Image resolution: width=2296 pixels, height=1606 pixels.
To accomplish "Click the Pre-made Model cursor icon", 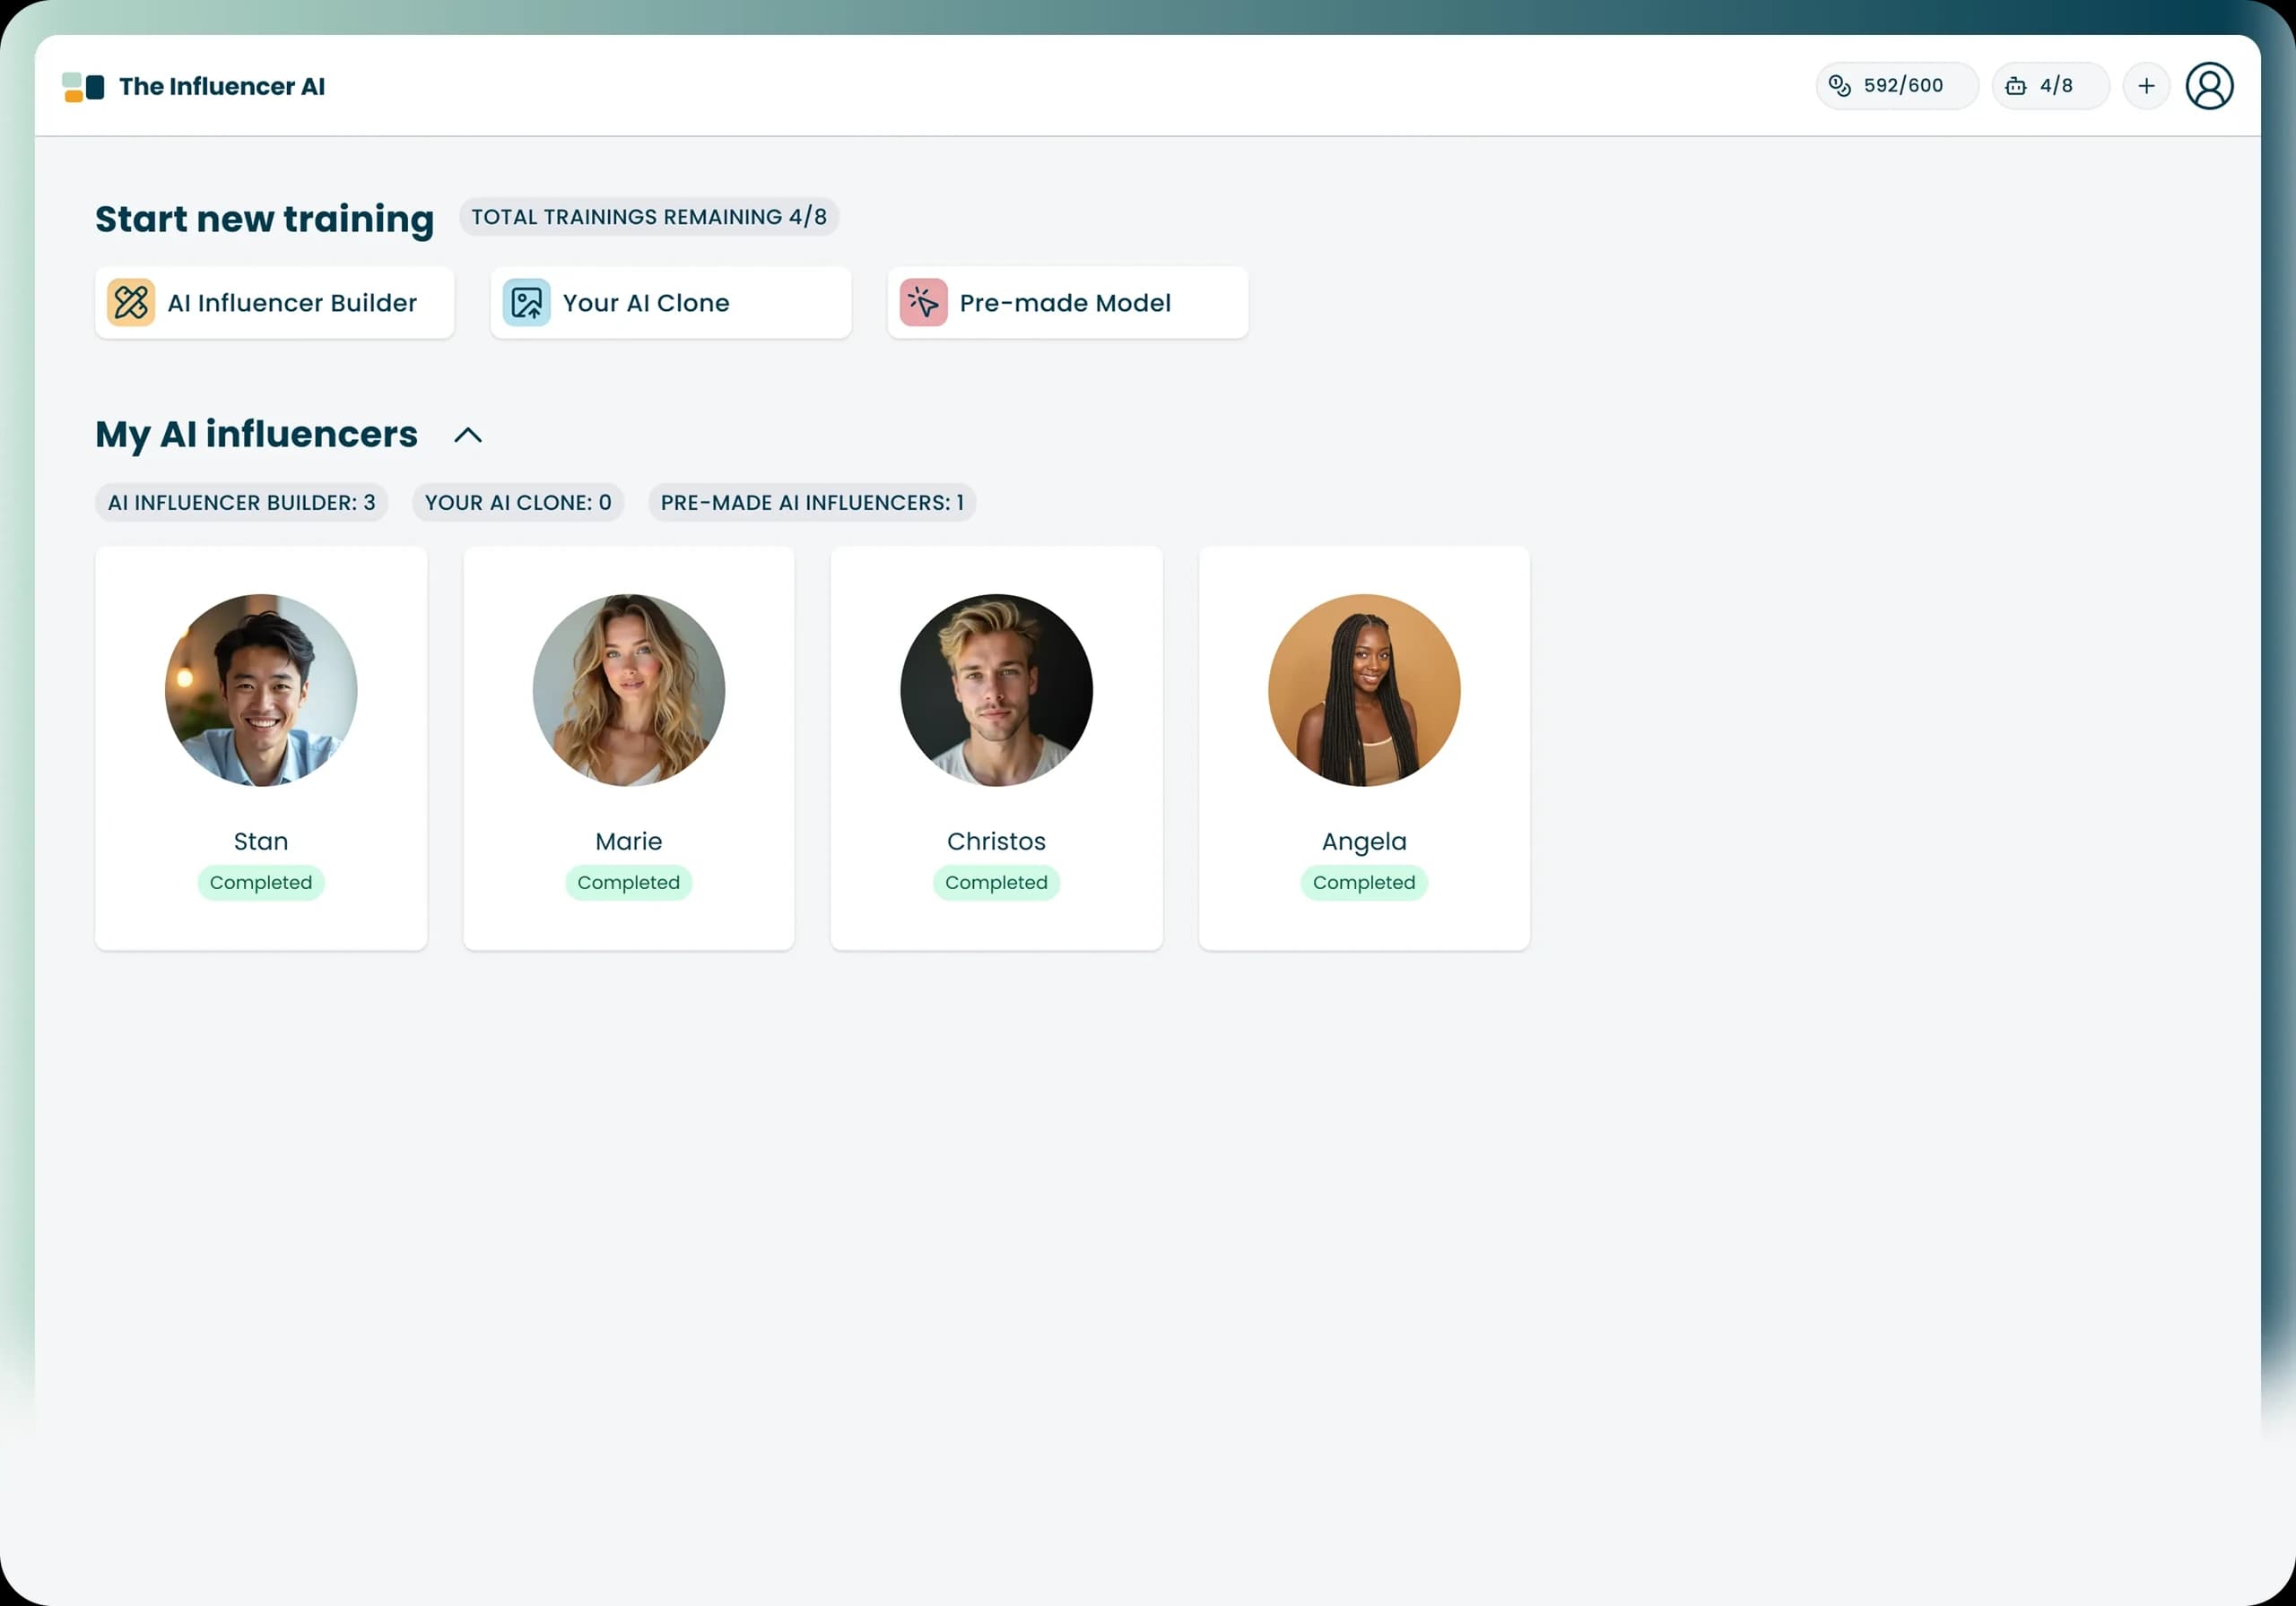I will click(x=923, y=303).
